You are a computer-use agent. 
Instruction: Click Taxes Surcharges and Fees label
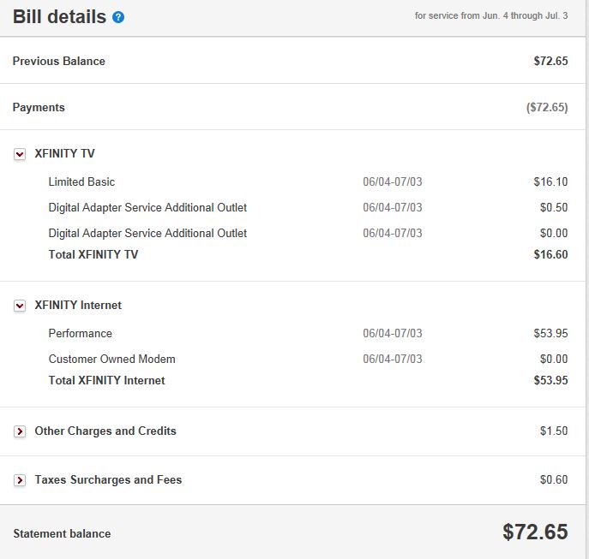(108, 479)
